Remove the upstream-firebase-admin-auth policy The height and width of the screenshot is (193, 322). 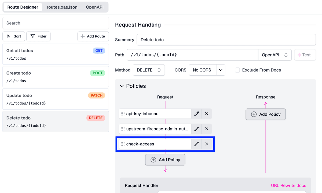click(x=207, y=129)
